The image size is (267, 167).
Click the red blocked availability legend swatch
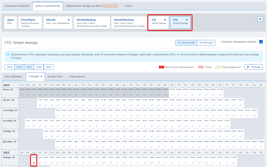click(x=161, y=67)
